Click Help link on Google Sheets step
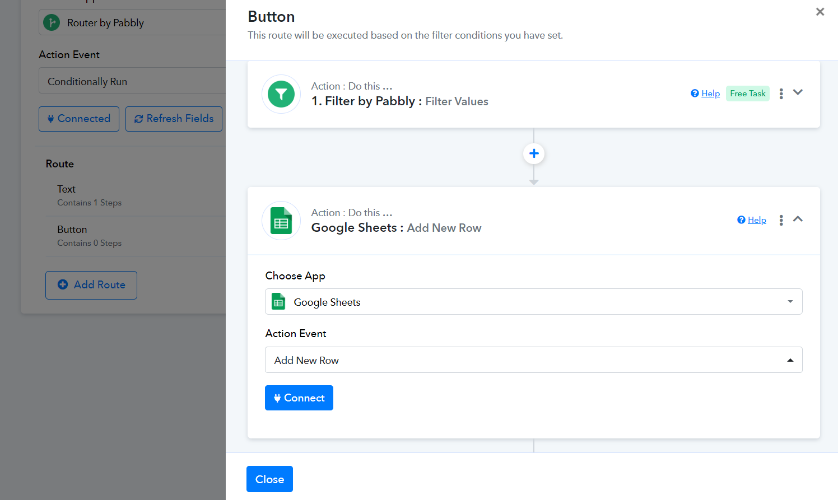Screen dimensions: 838x500 coord(752,220)
